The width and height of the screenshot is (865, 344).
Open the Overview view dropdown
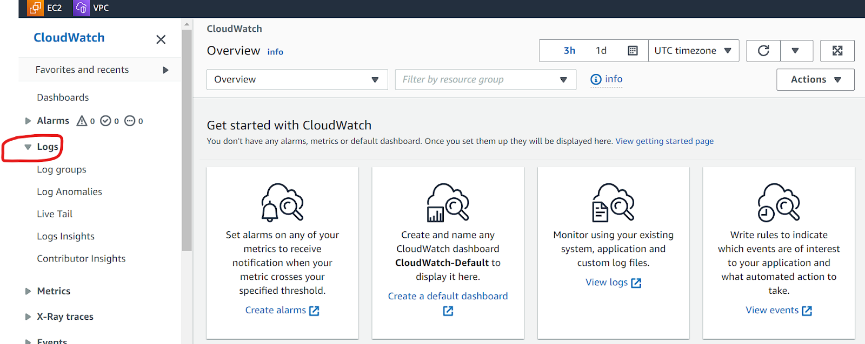pos(297,80)
